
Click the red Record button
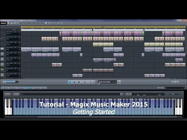(x=91, y=82)
